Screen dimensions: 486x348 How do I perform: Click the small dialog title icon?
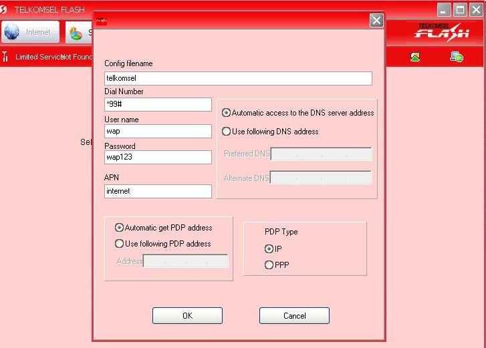[x=102, y=21]
